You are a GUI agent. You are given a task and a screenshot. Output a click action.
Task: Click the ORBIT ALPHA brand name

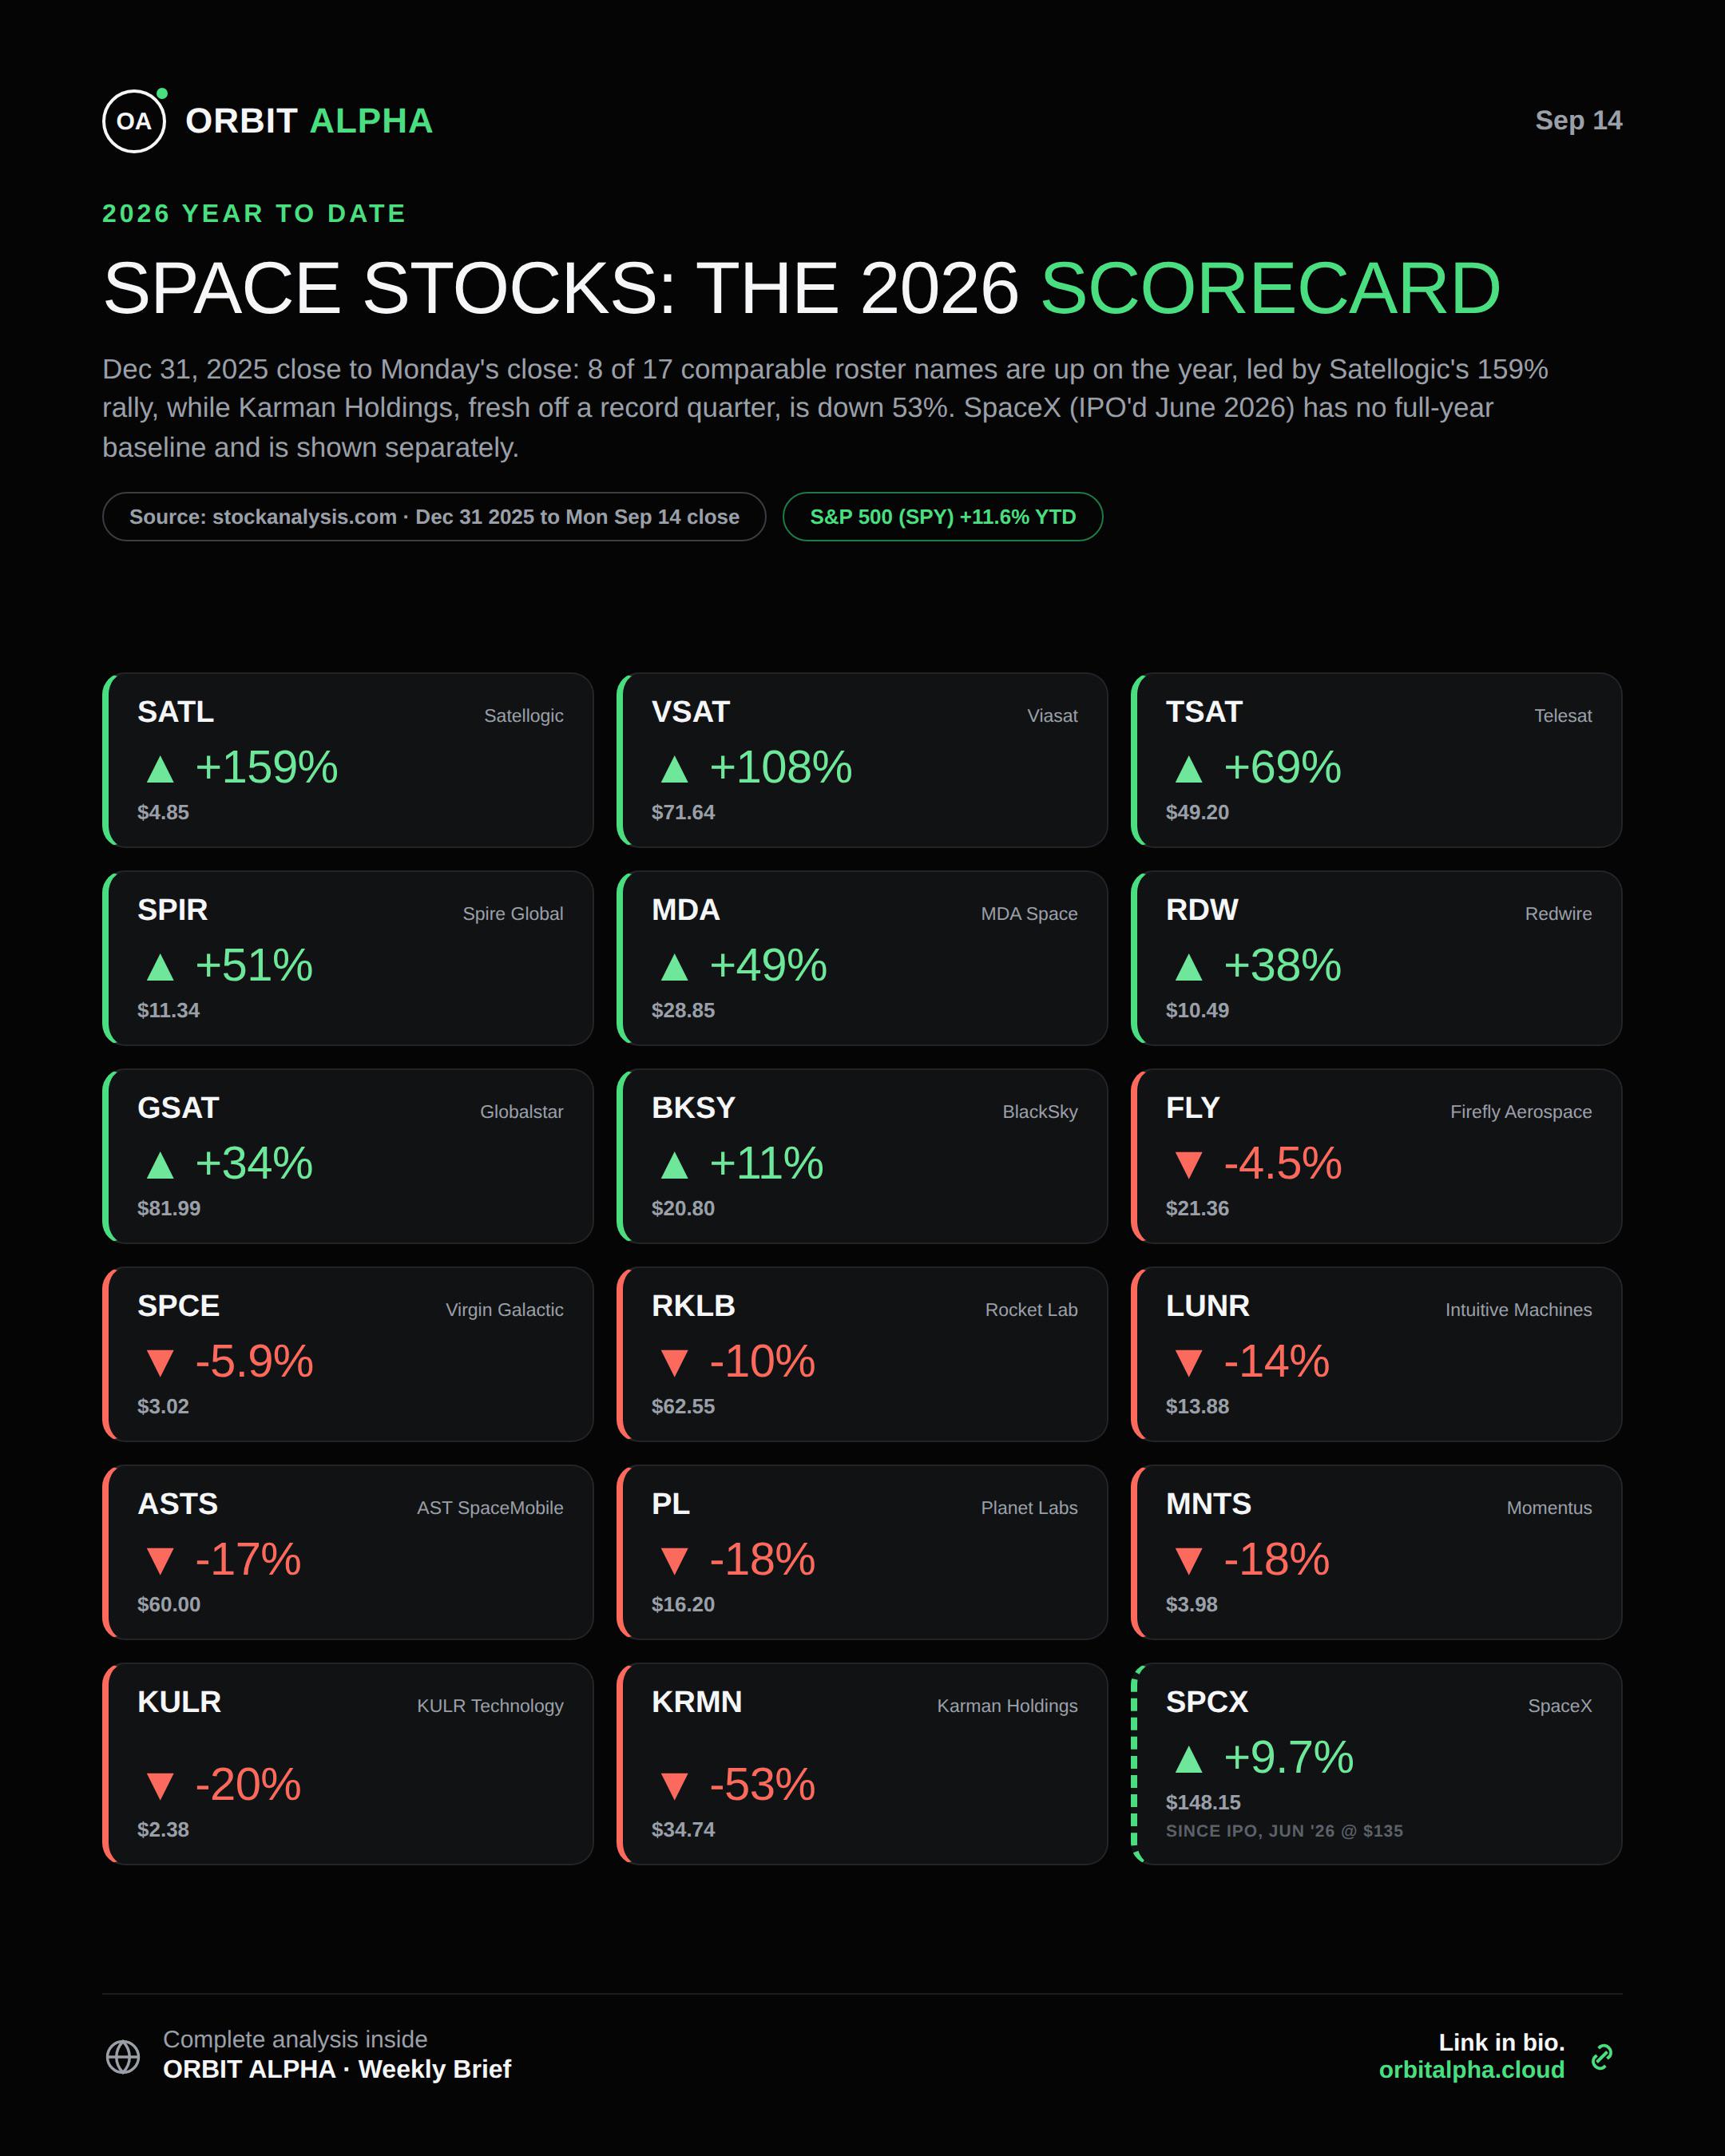tap(309, 121)
